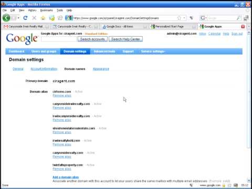
Task: Click the Search Help Center button
Action: (x=125, y=39)
